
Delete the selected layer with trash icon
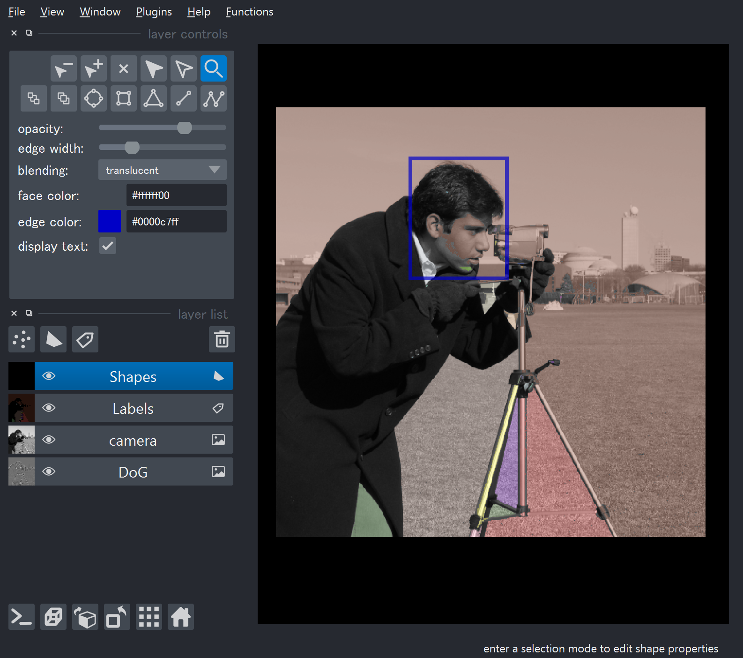(x=222, y=339)
